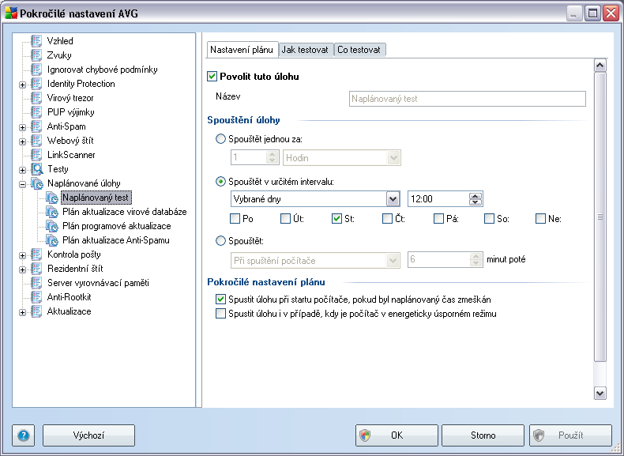Click the Server vyrovnávací paměti icon
Image resolution: width=624 pixels, height=456 pixels.
(x=36, y=283)
